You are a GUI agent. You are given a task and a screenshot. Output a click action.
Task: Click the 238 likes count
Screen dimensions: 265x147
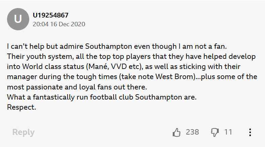pyautogui.click(x=192, y=132)
